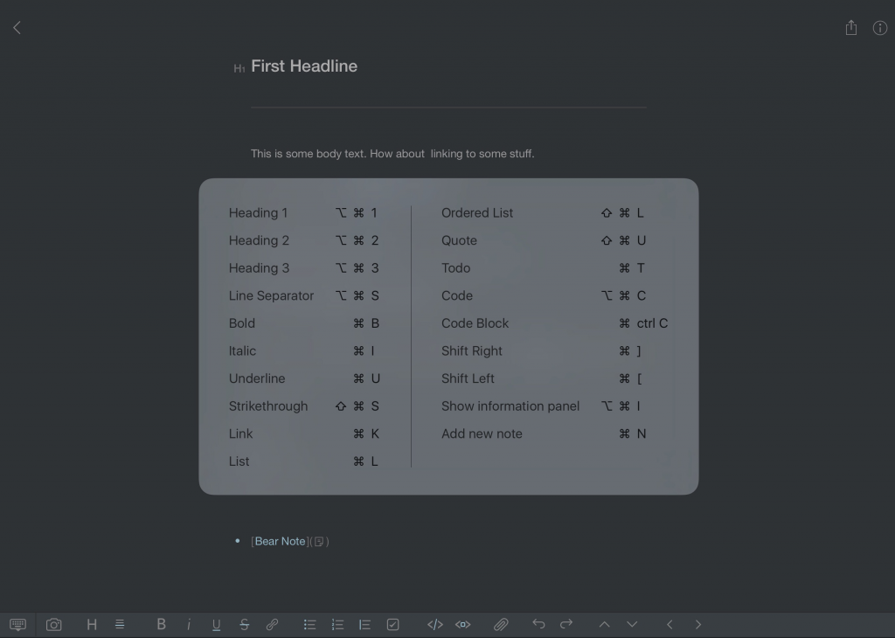Move cursor right with the right chevron
This screenshot has width=895, height=638.
698,624
